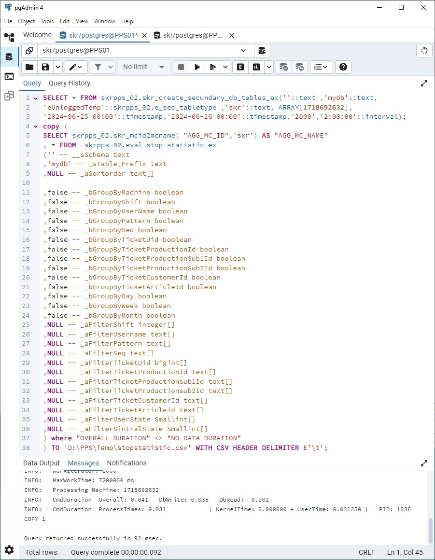Image resolution: width=435 pixels, height=560 pixels.
Task: Click the Explain button
Action: (240, 67)
